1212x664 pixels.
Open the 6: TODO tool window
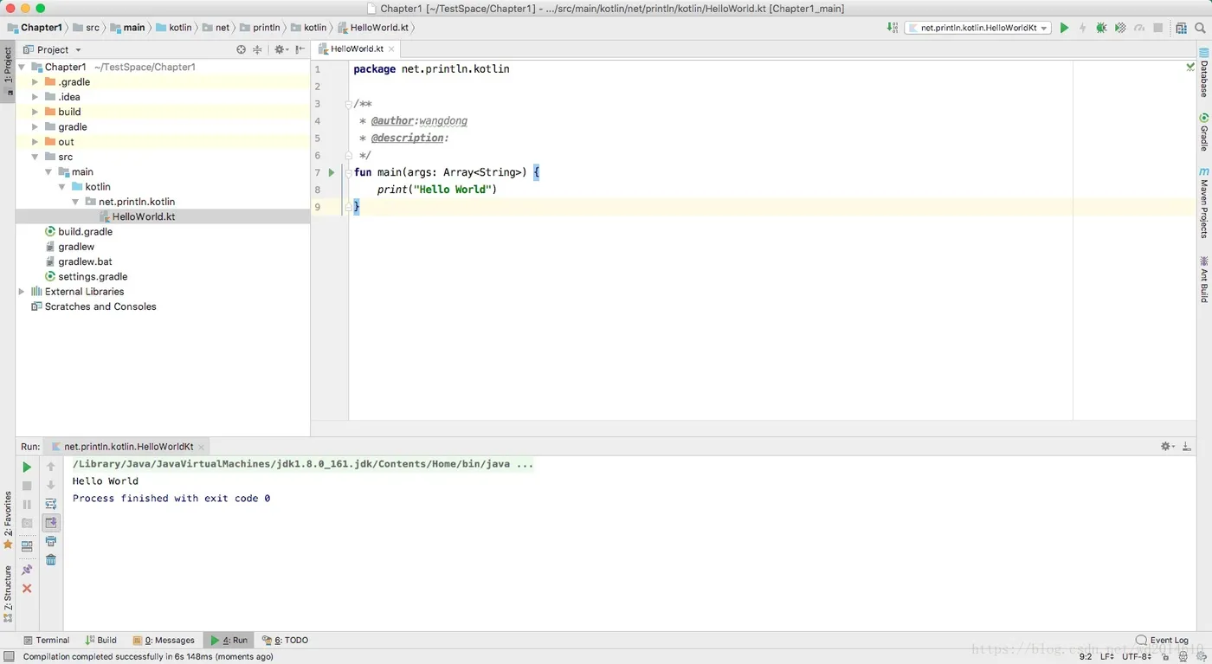click(x=286, y=641)
